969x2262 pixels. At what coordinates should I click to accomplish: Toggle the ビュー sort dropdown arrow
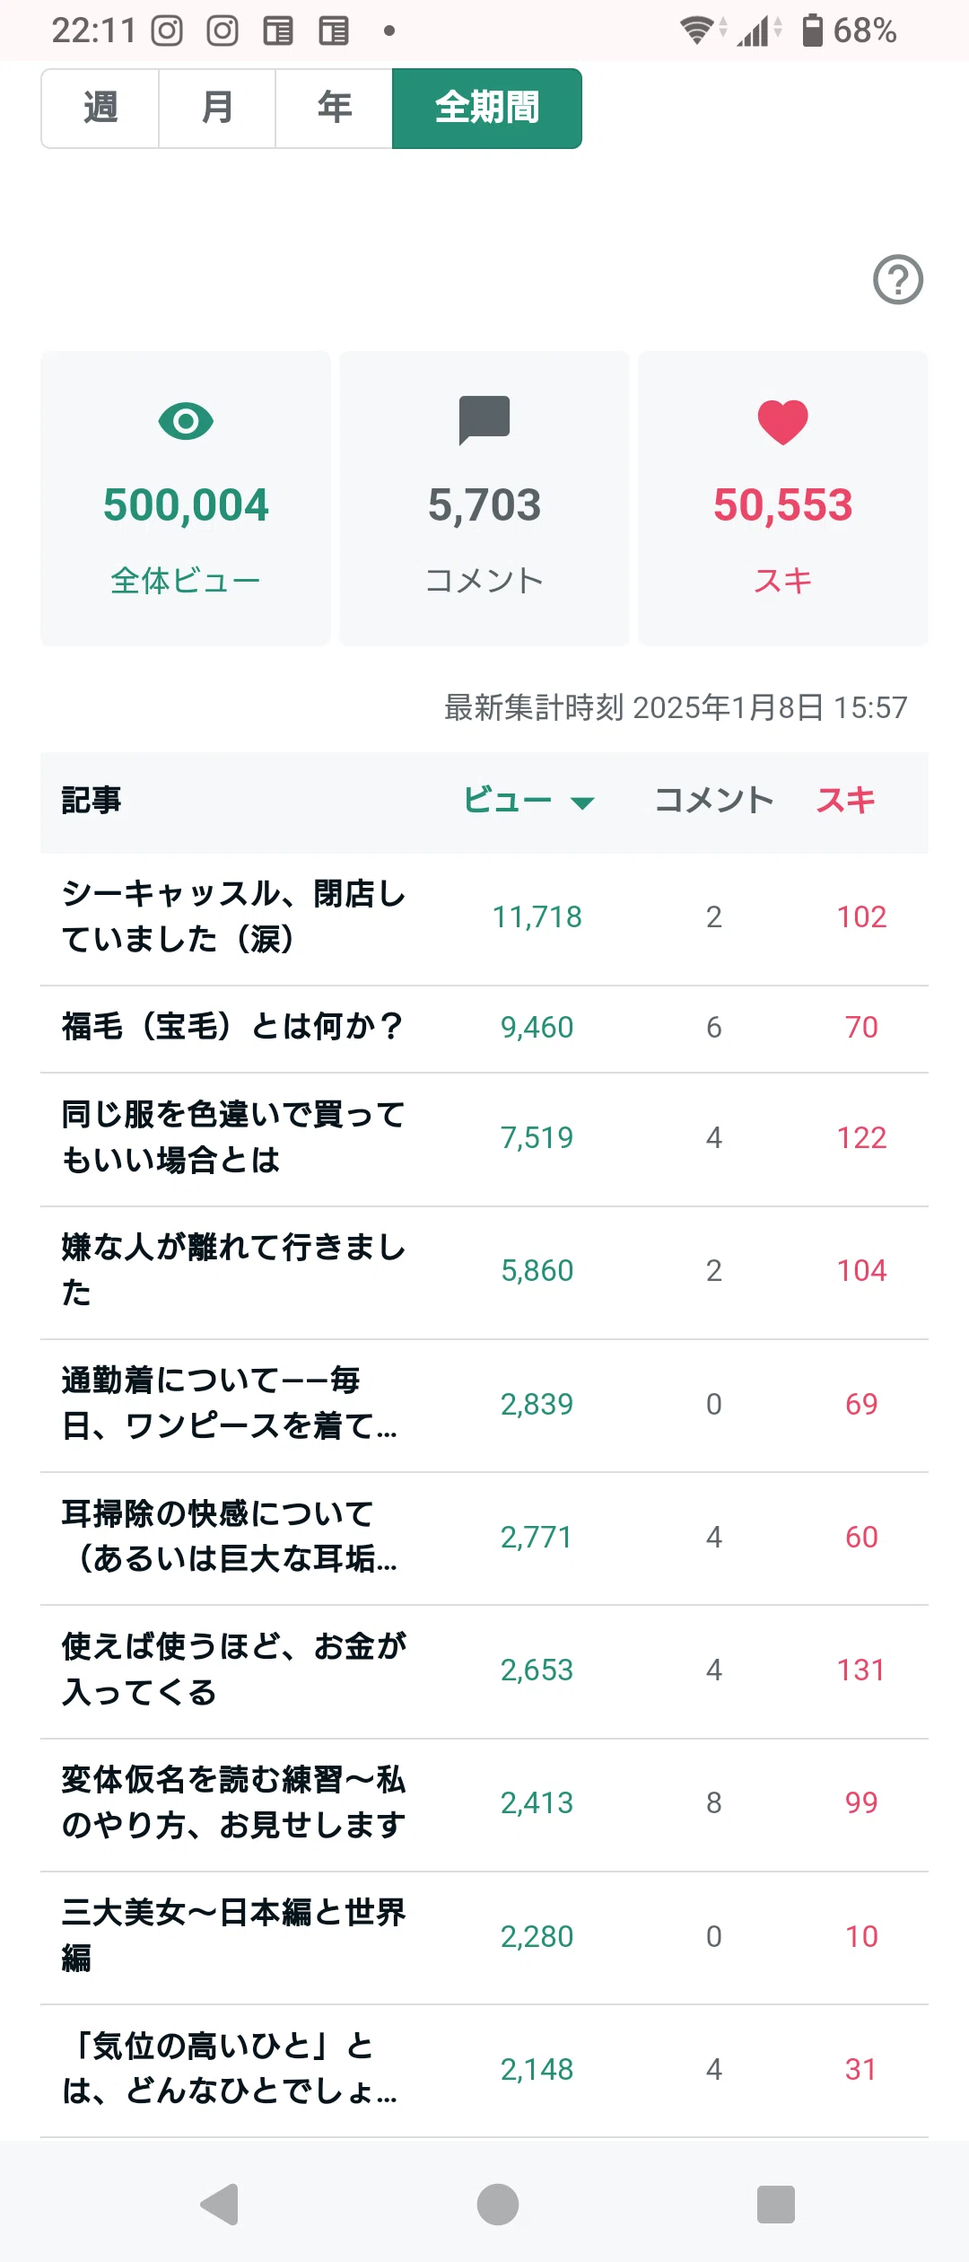[583, 802]
